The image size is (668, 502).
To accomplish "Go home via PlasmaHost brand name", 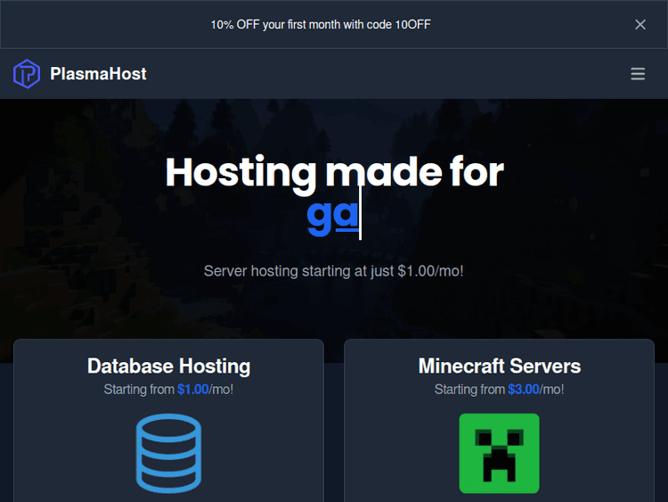I will click(x=98, y=74).
